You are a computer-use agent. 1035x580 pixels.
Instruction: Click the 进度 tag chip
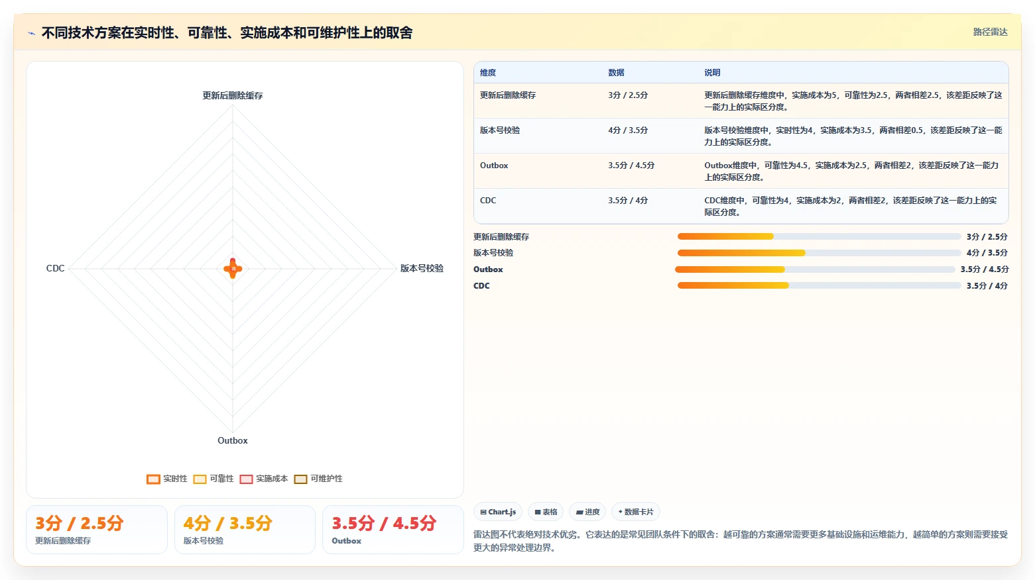pos(587,512)
